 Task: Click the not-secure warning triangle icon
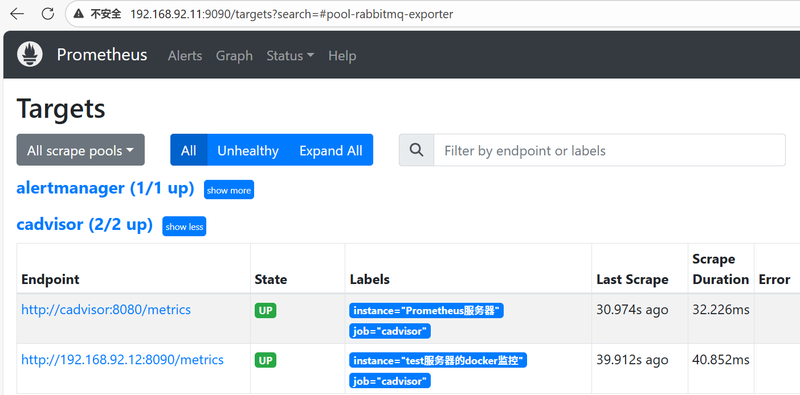[79, 14]
